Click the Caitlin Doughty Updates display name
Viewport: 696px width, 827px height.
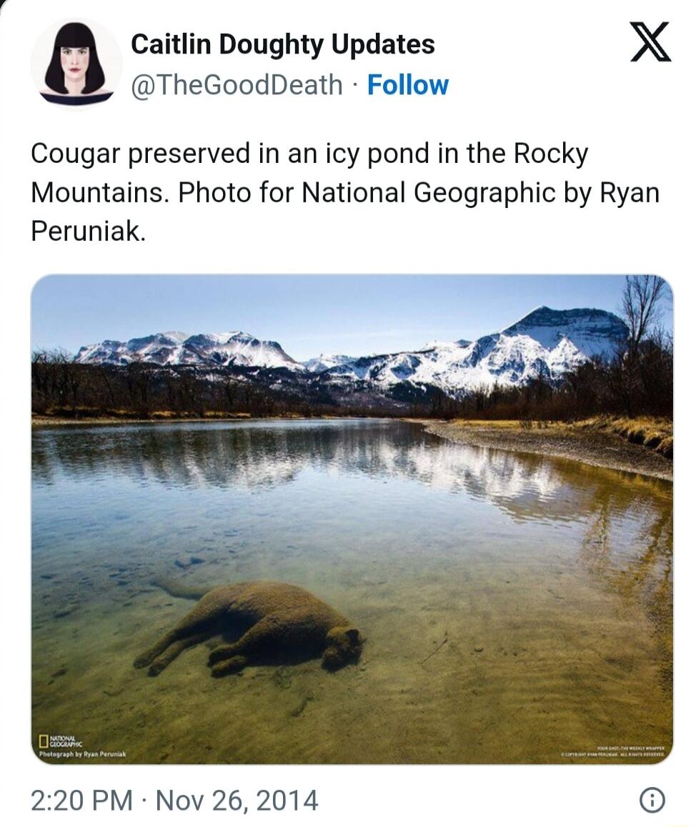[x=283, y=44]
